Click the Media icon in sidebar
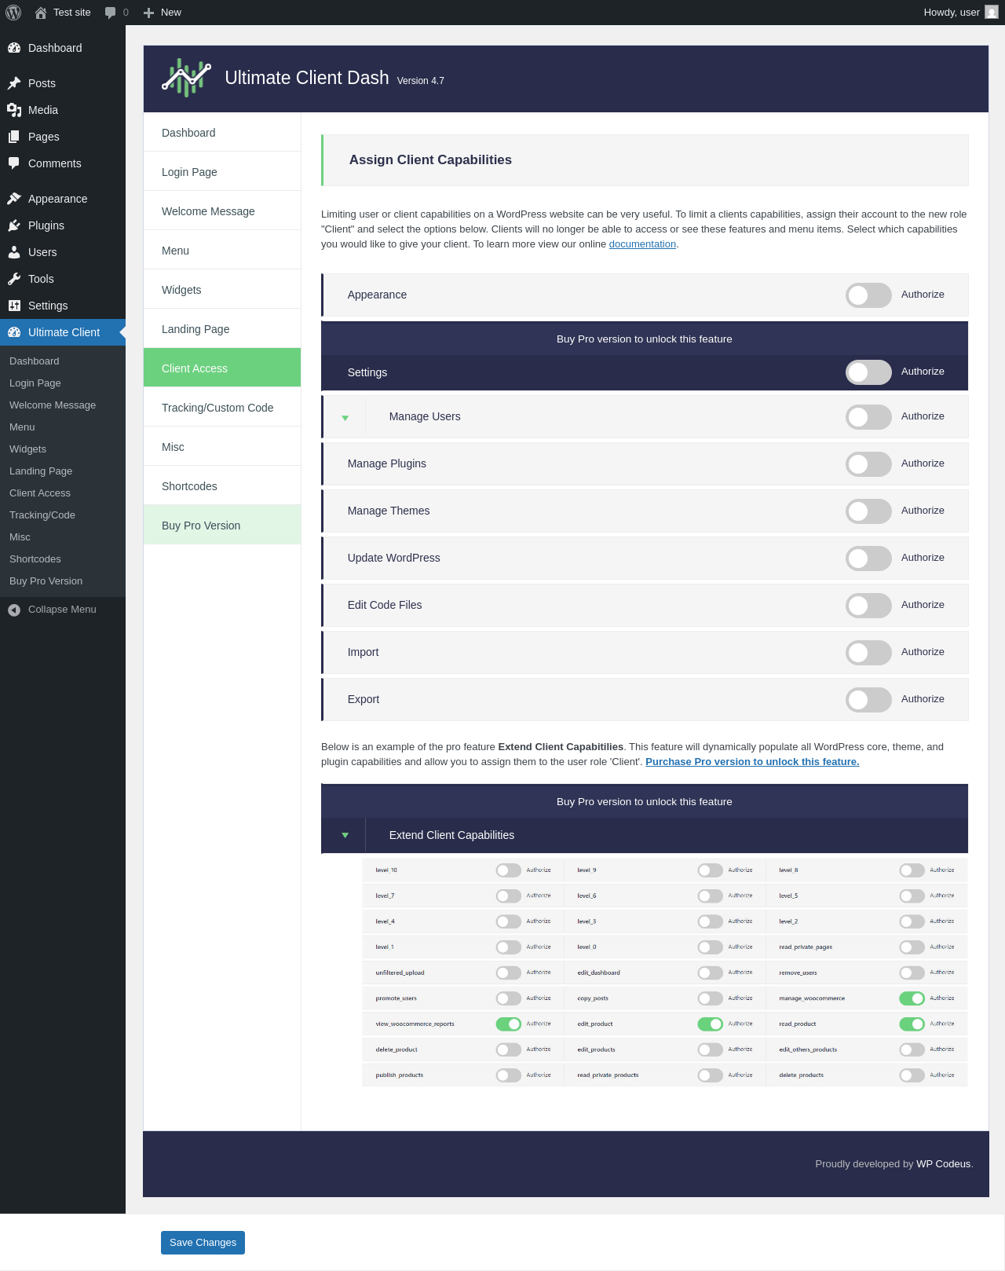The image size is (1005, 1271). coord(14,110)
